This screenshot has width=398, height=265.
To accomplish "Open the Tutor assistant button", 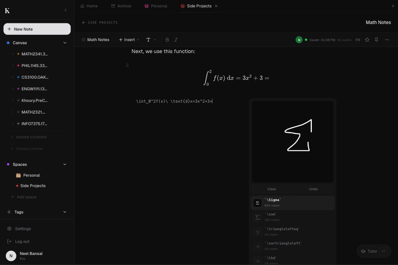I will point(374,251).
